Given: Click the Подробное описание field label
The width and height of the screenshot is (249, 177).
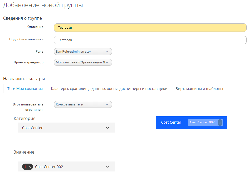Looking at the screenshot, I should pyautogui.click(x=26, y=39).
